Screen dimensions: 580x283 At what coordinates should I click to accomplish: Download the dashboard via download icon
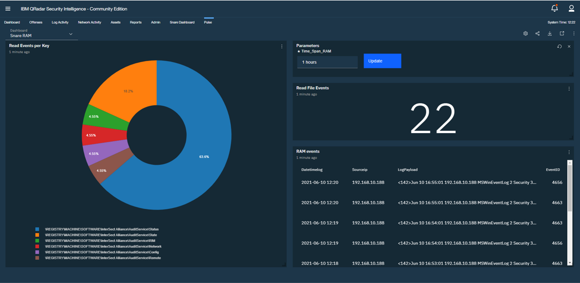point(550,33)
